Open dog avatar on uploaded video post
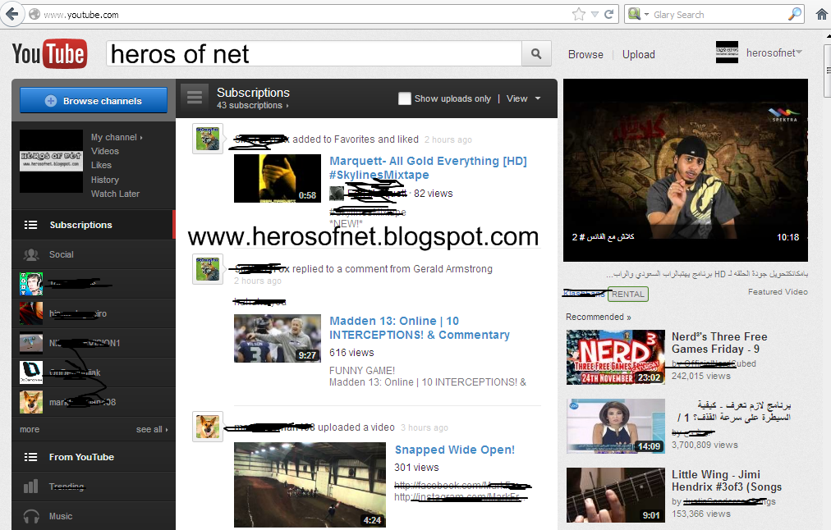The width and height of the screenshot is (831, 530). [x=207, y=427]
